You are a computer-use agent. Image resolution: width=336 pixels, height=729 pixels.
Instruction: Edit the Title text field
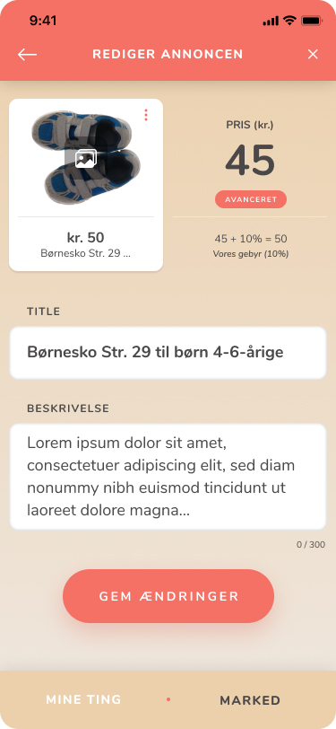pos(168,353)
